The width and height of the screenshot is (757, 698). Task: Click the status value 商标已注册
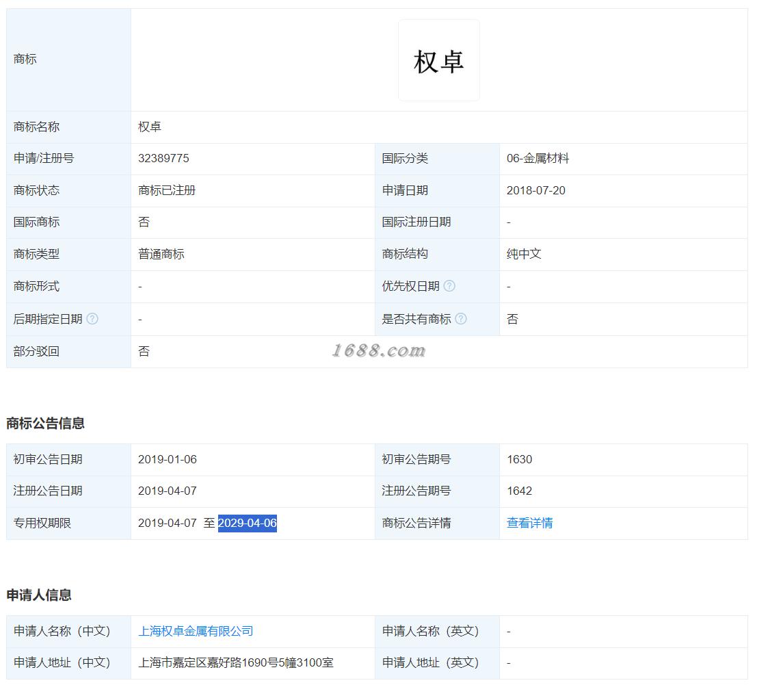pyautogui.click(x=167, y=190)
